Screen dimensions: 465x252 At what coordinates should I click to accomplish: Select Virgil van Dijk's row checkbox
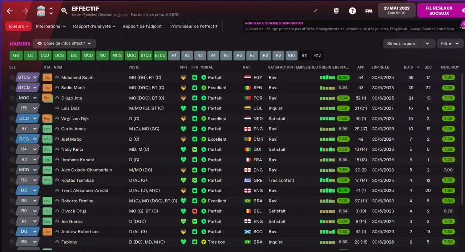pyautogui.click(x=12, y=119)
